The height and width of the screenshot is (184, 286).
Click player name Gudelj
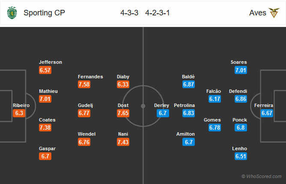pyautogui.click(x=85, y=105)
